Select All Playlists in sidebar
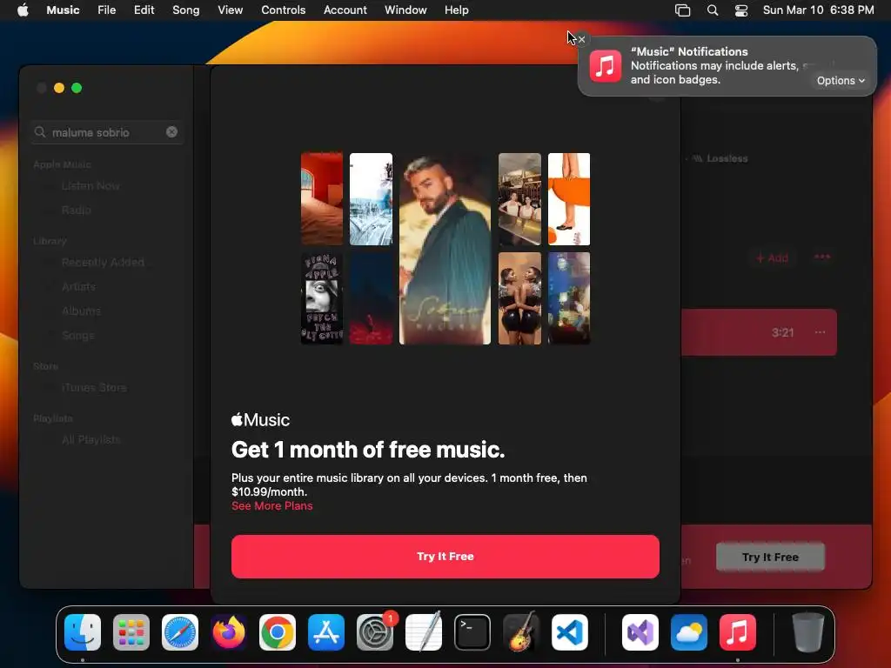 coord(90,439)
